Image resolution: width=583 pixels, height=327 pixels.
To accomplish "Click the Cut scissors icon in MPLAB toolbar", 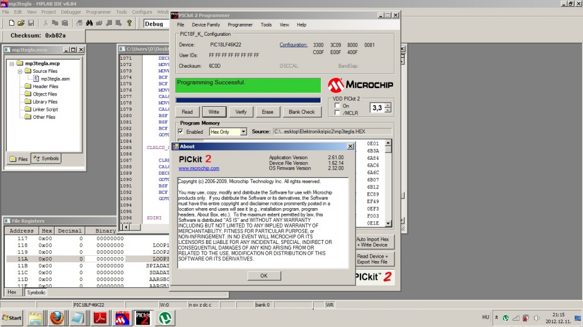I will pos(46,23).
